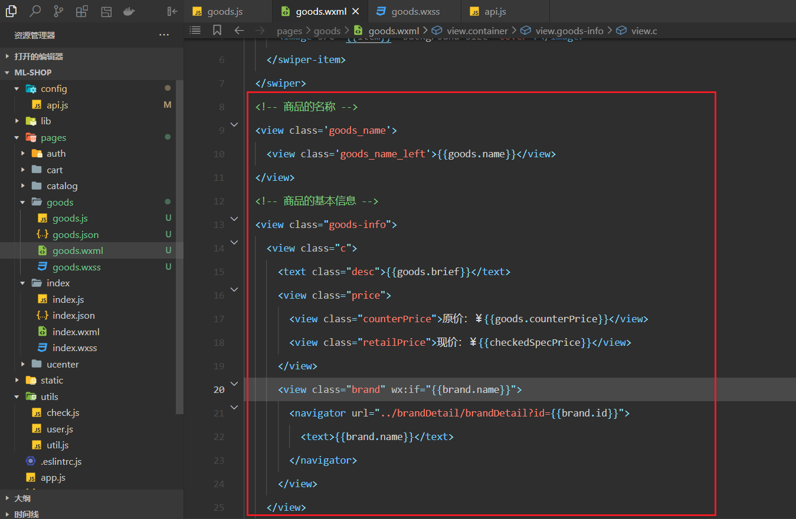This screenshot has height=519, width=796.
Task: Open app.js in the file tree
Action: coord(53,478)
